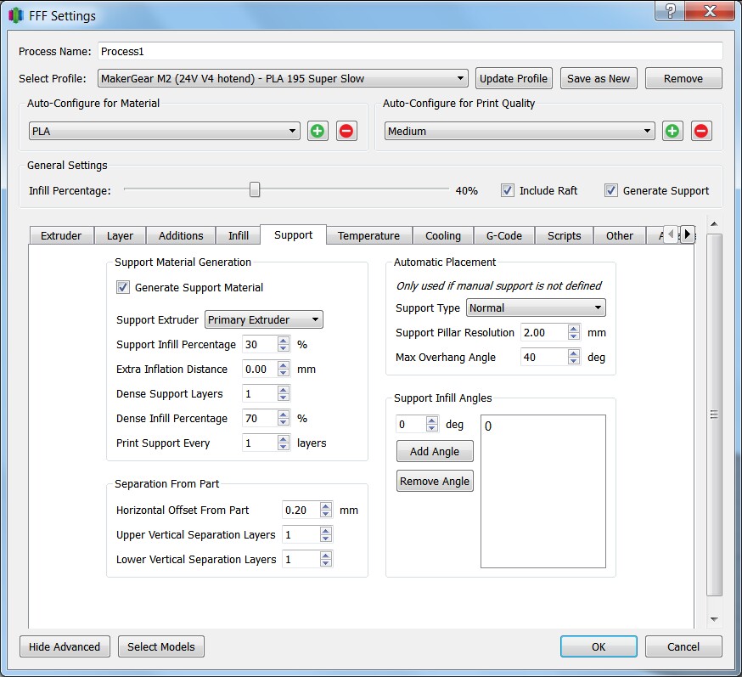Click the Process Name text field
The height and width of the screenshot is (677, 742).
pyautogui.click(x=410, y=51)
